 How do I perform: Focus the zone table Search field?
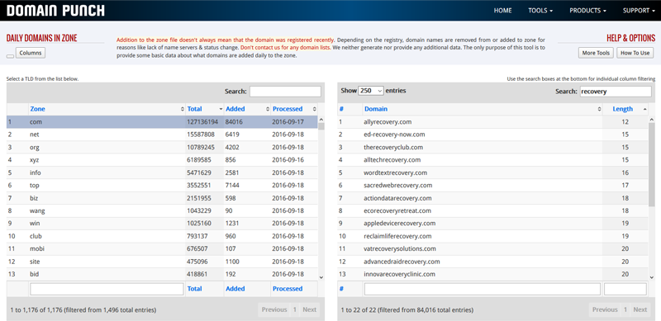[x=285, y=92]
